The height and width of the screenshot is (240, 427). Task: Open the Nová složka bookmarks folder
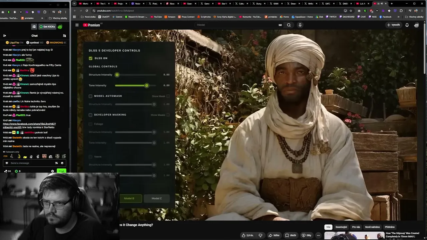[x=88, y=17]
